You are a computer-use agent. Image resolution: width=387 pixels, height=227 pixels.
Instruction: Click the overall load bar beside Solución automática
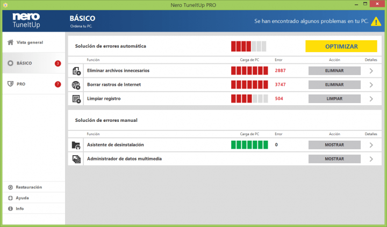(248, 46)
